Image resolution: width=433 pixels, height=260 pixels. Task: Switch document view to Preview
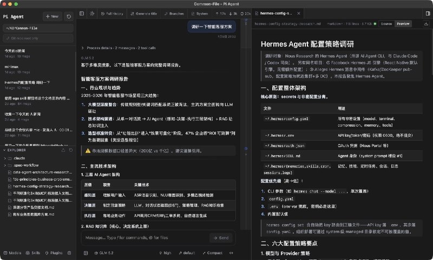[403, 24]
